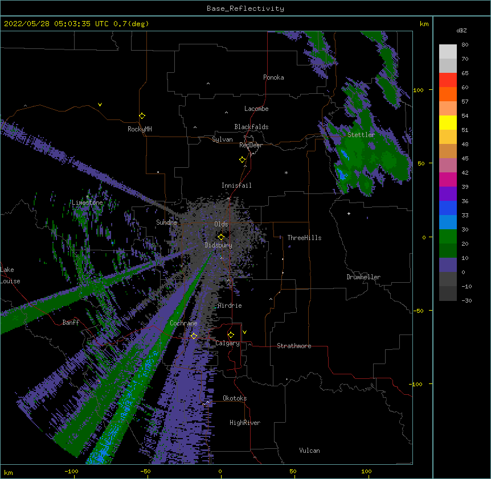This screenshot has height=479, width=491.
Task: Click the white asterisk marker east of Innisfail
Action: (286, 172)
